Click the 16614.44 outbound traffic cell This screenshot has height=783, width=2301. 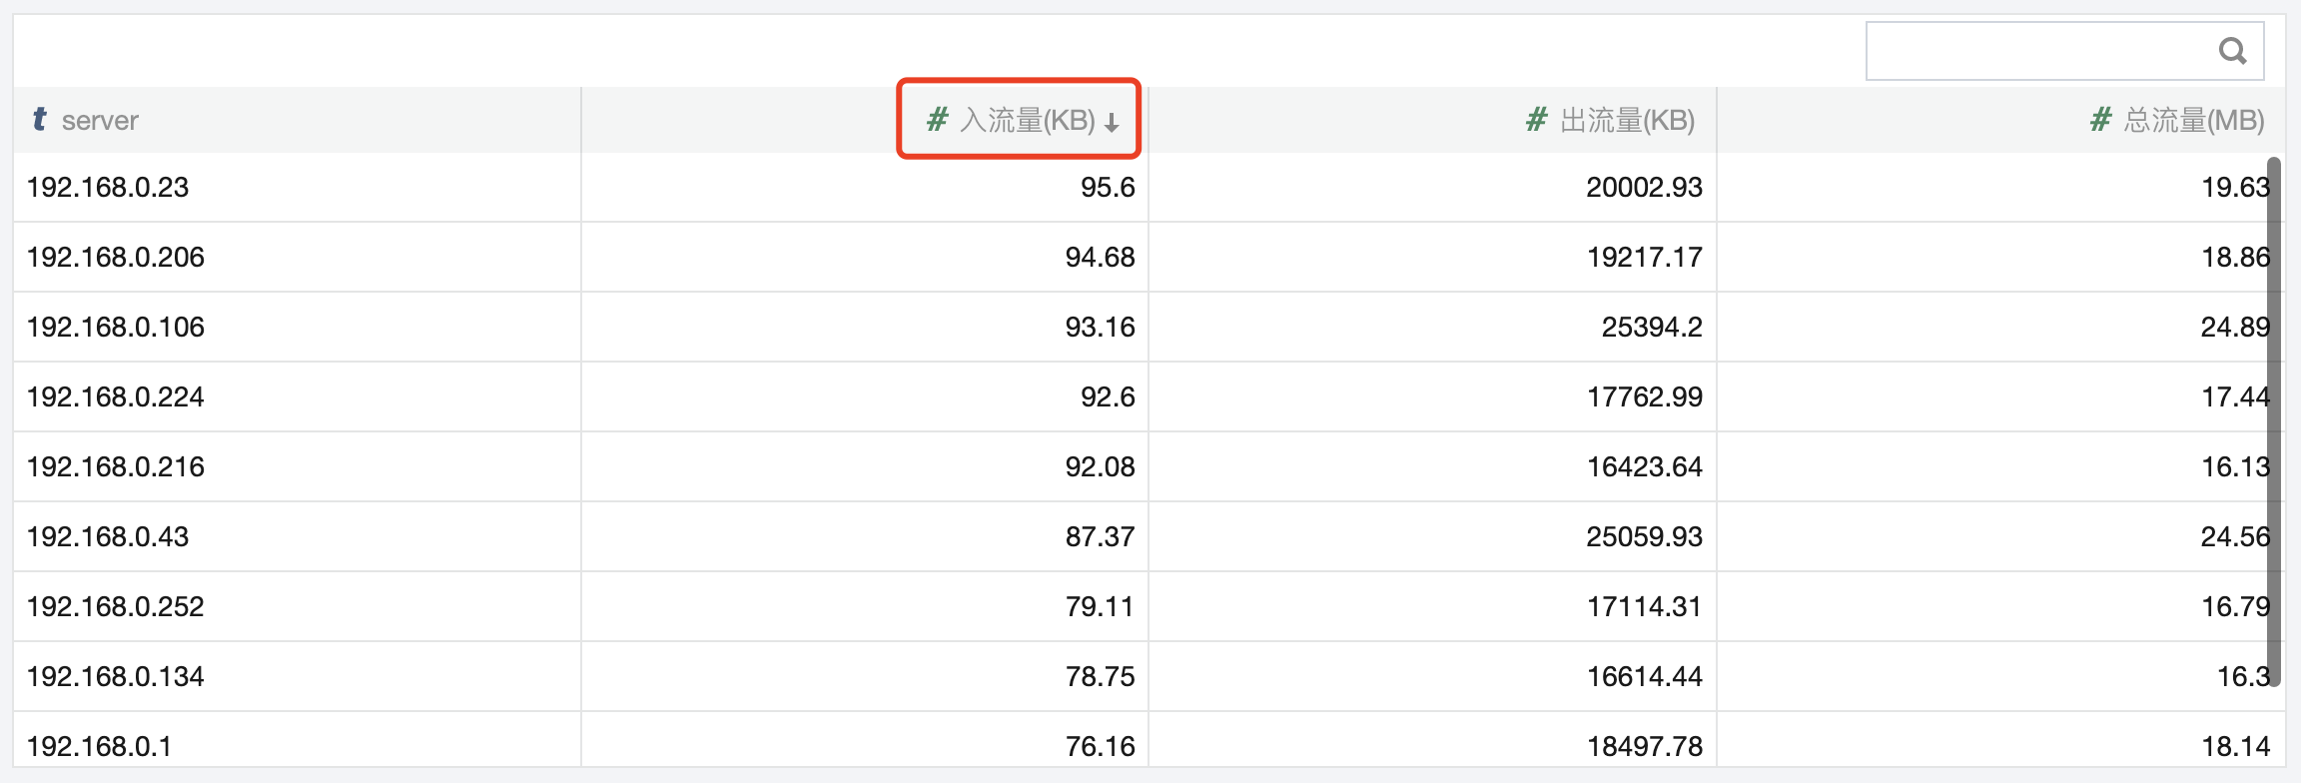coord(1644,677)
